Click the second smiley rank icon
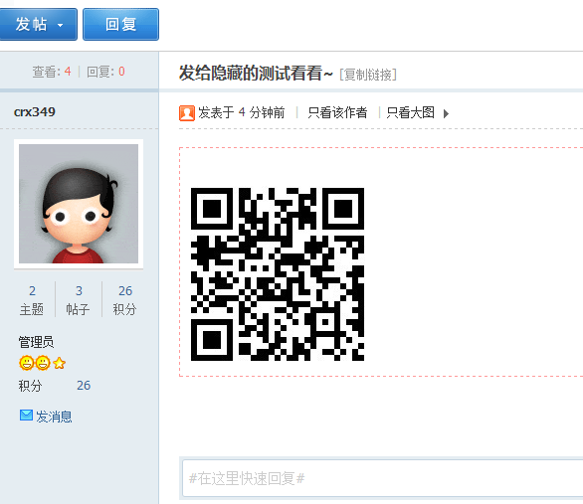 click(43, 363)
